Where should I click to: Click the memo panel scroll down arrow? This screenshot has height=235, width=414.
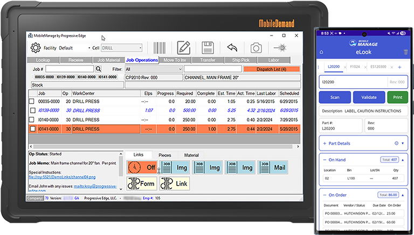tap(121, 189)
